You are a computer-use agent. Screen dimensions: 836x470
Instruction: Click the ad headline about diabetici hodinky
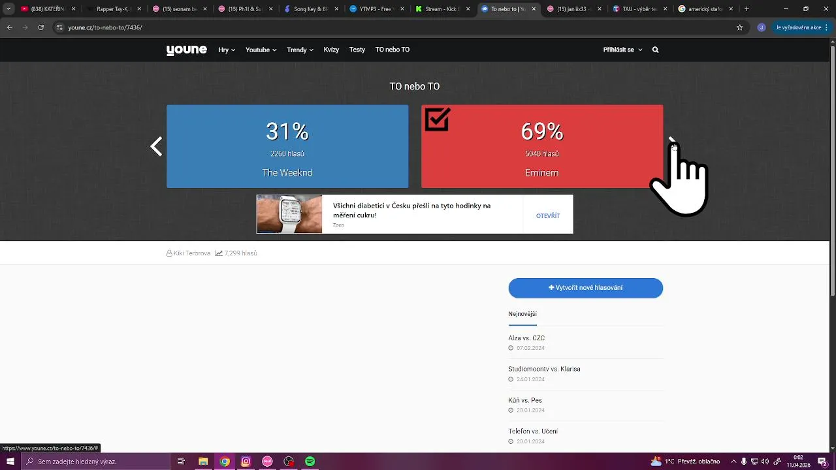pos(411,210)
